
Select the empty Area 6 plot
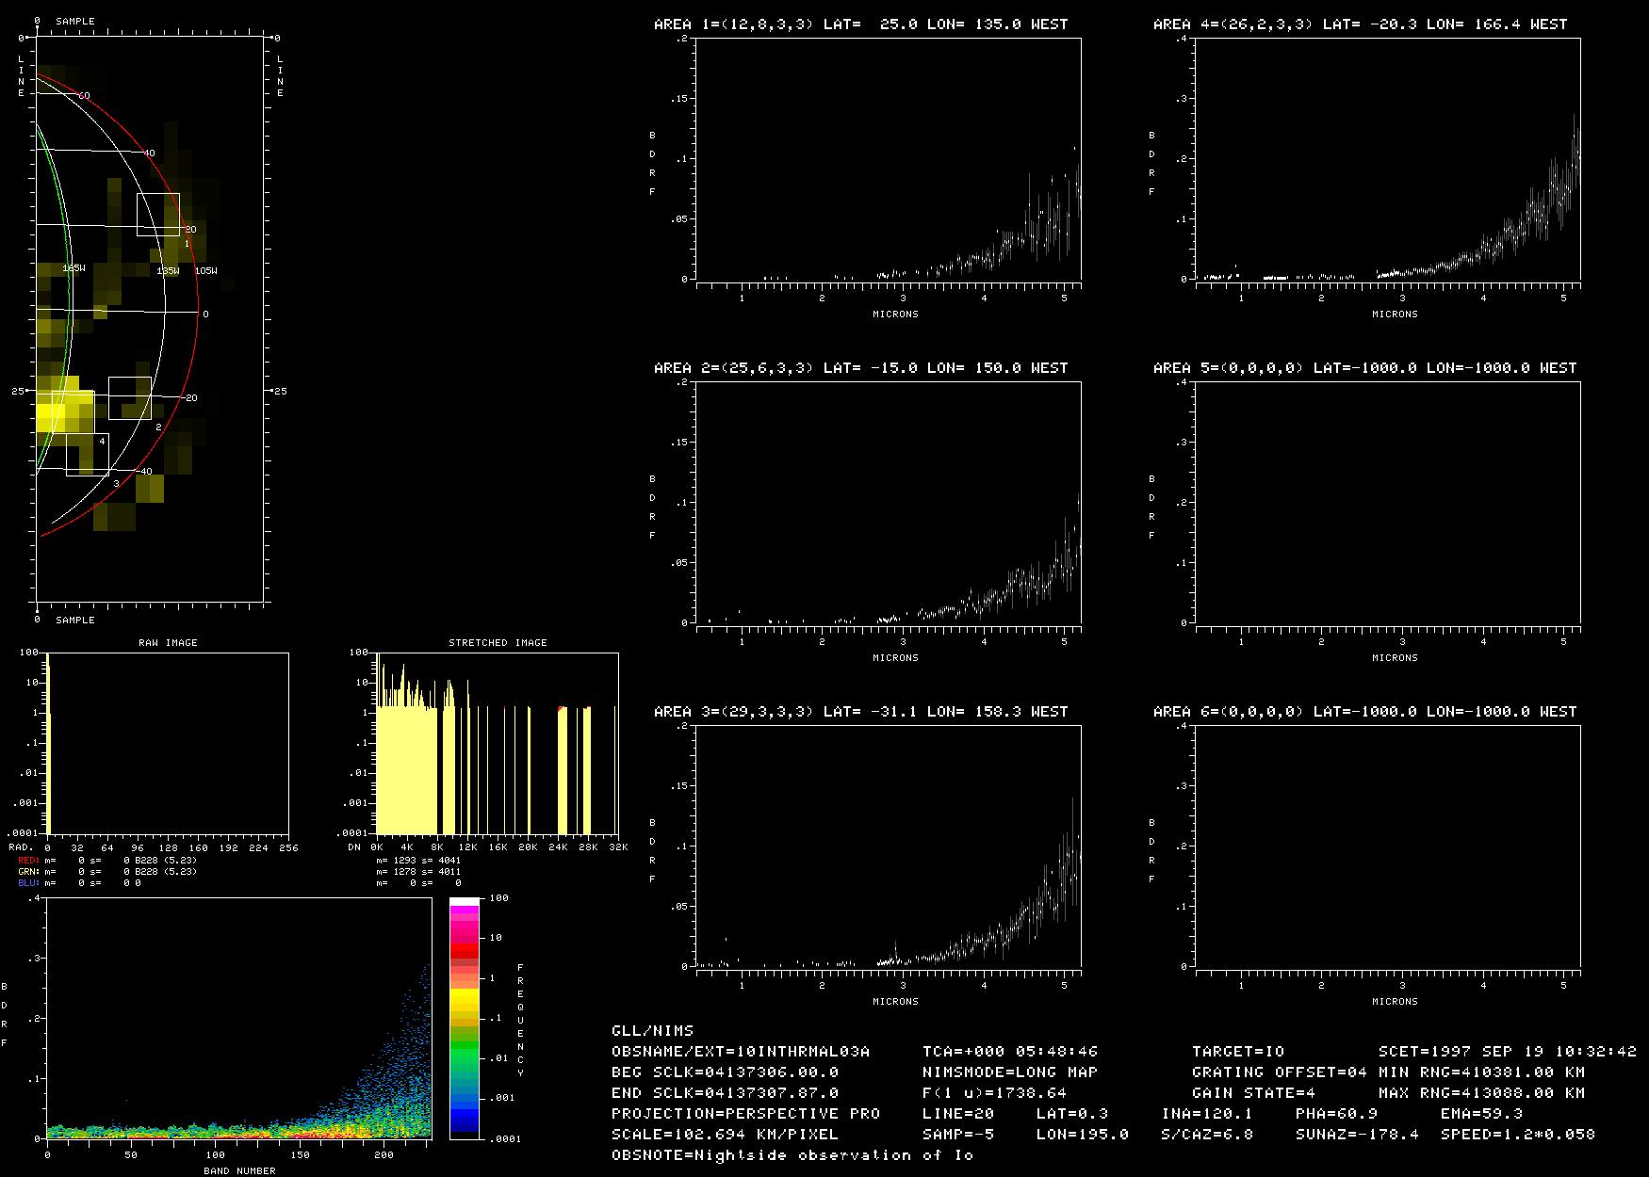(x=1387, y=846)
